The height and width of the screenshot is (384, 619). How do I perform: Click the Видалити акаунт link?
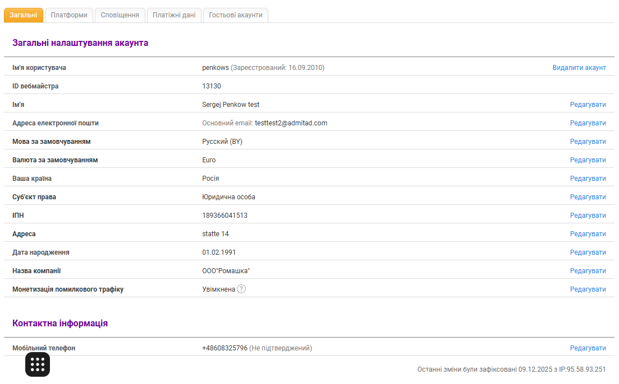[579, 68]
